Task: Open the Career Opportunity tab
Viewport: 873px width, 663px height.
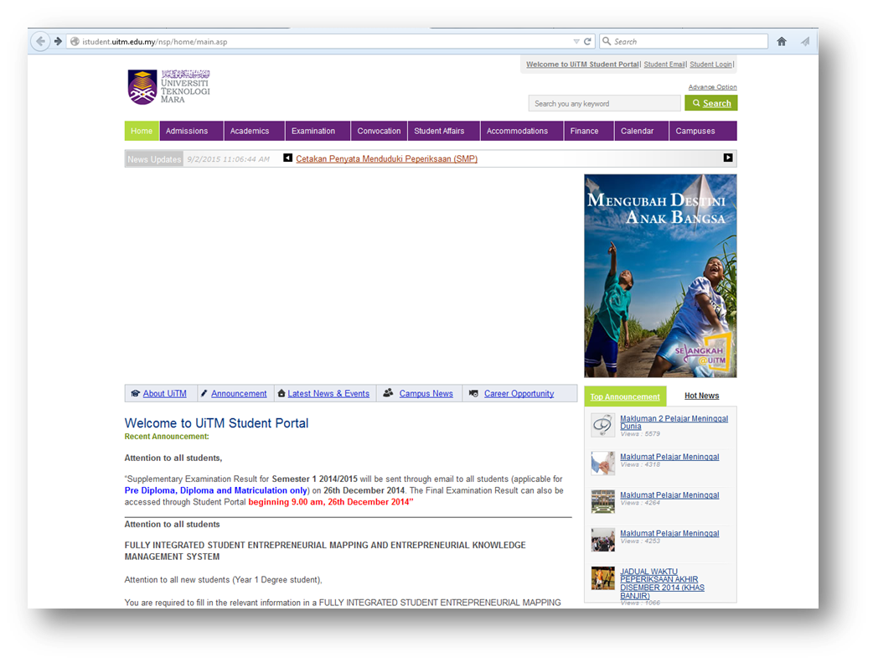Action: (519, 393)
